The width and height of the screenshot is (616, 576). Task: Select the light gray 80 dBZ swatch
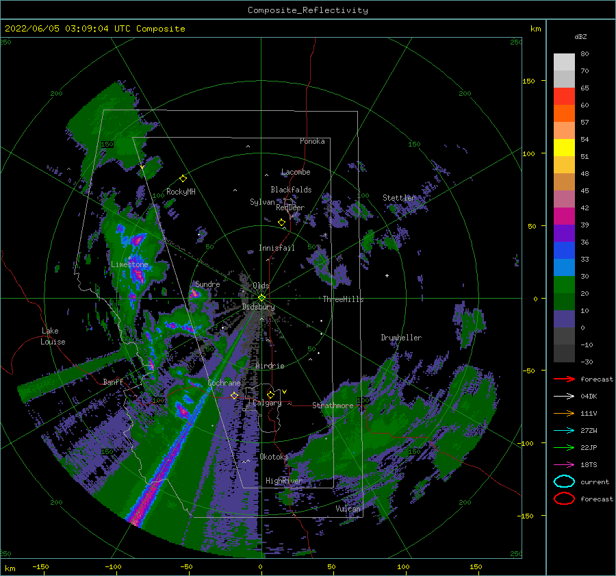pyautogui.click(x=564, y=62)
